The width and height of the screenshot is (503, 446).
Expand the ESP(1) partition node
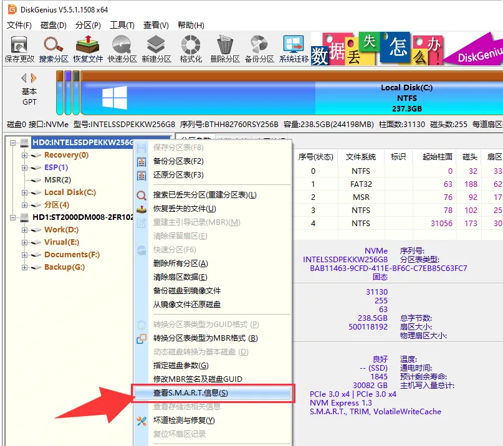tap(24, 168)
